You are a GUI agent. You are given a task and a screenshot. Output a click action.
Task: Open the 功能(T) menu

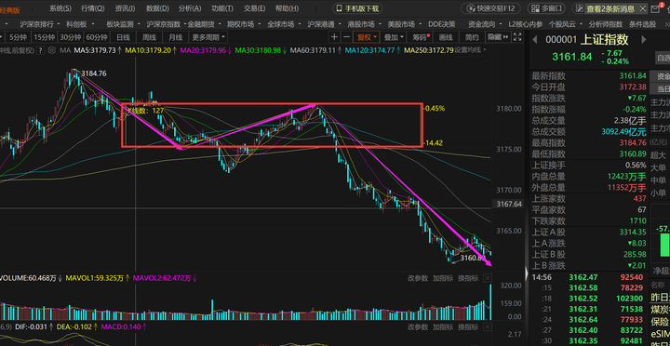[x=222, y=8]
